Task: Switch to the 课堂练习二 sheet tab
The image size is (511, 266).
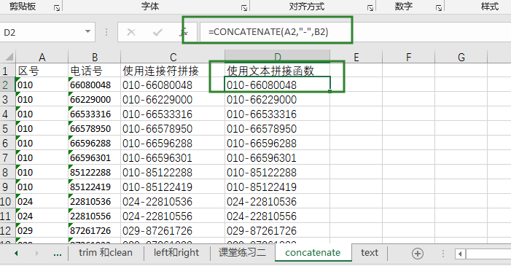Action: coord(242,253)
